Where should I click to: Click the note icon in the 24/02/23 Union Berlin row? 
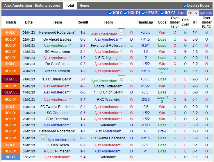(121, 79)
